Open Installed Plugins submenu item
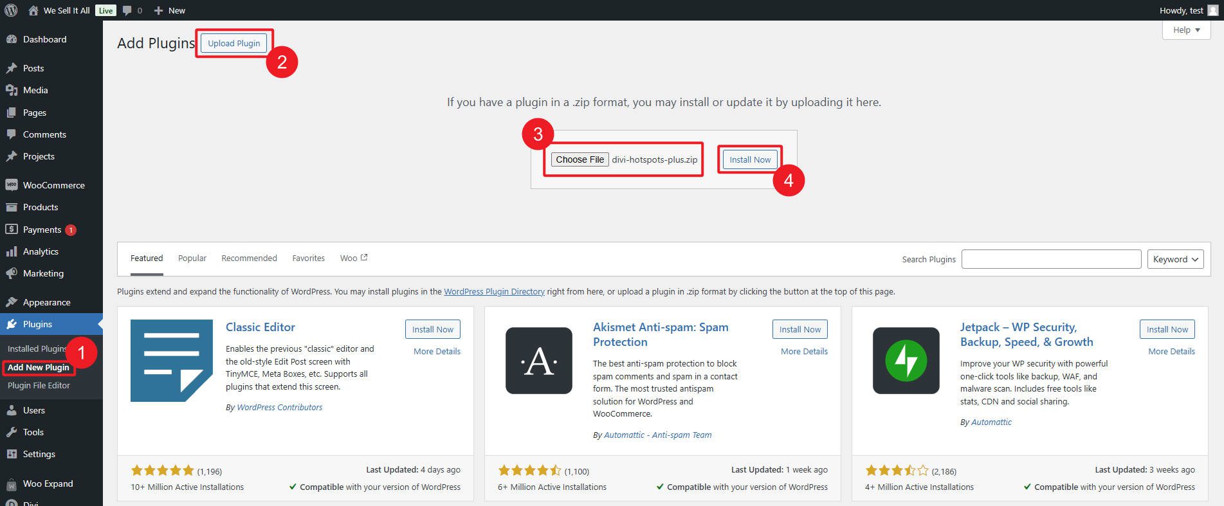This screenshot has height=506, width=1224. coord(37,348)
